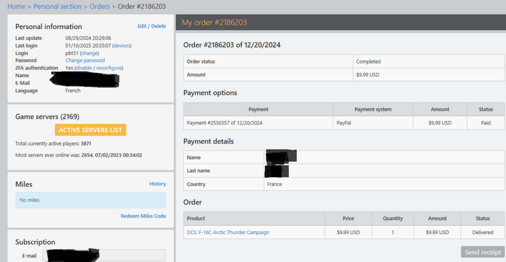506x262 pixels.
Task: Click Delete personal information link
Action: 158,26
